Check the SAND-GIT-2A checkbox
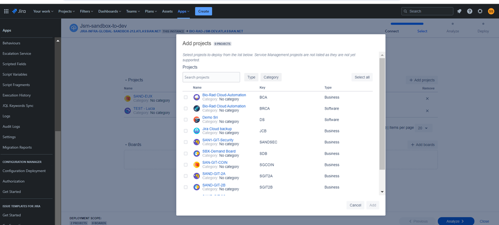499x225 pixels. pyautogui.click(x=186, y=176)
